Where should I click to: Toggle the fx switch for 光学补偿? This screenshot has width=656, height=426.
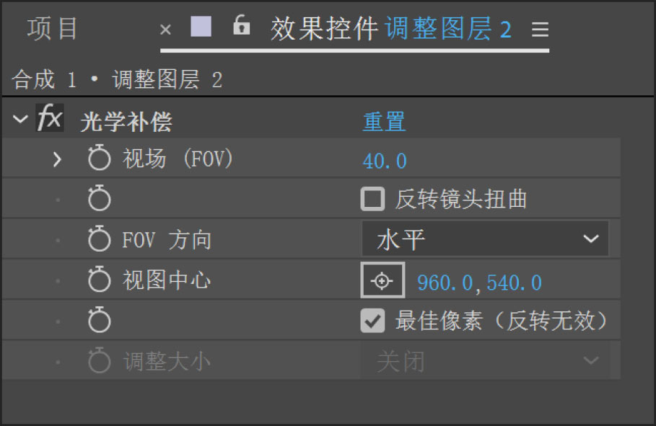point(50,119)
